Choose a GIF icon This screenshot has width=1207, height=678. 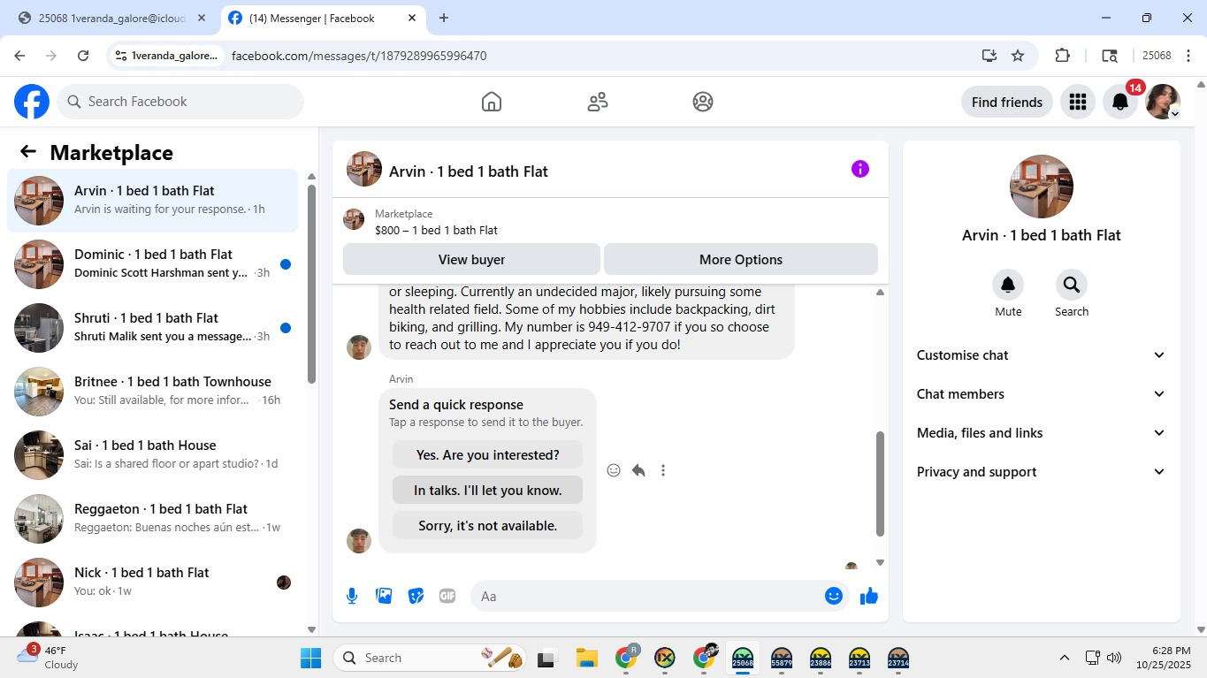(x=447, y=596)
